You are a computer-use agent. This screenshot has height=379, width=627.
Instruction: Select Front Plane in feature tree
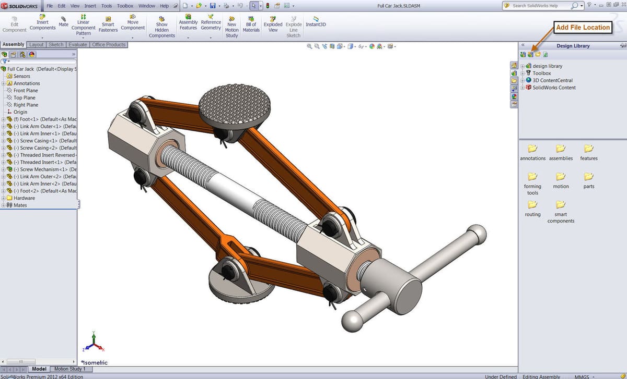pos(26,91)
